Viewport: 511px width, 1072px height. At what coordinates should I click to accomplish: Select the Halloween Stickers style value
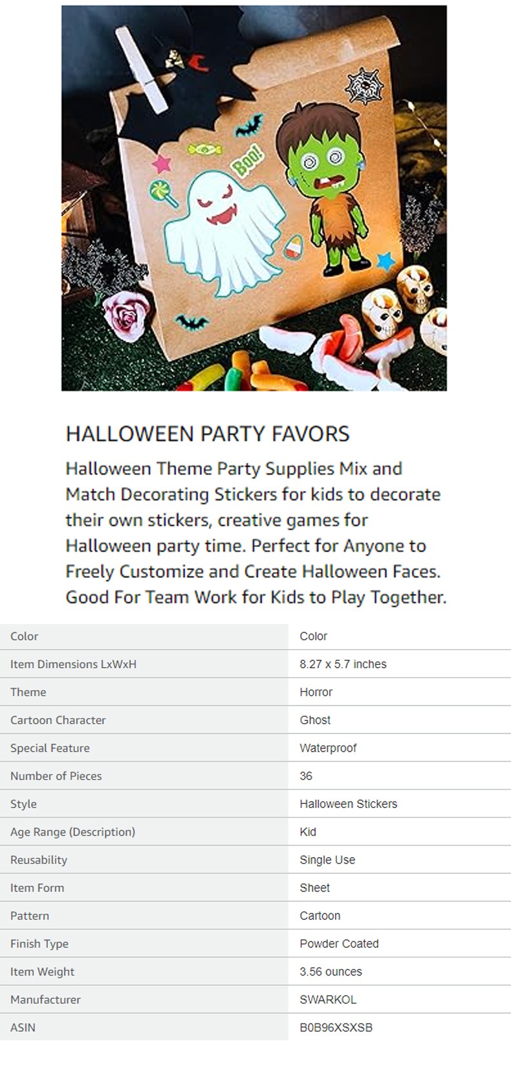(349, 803)
